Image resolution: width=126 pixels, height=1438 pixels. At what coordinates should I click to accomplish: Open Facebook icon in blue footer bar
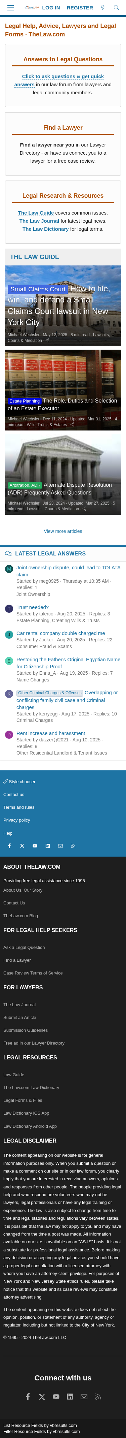[9, 846]
